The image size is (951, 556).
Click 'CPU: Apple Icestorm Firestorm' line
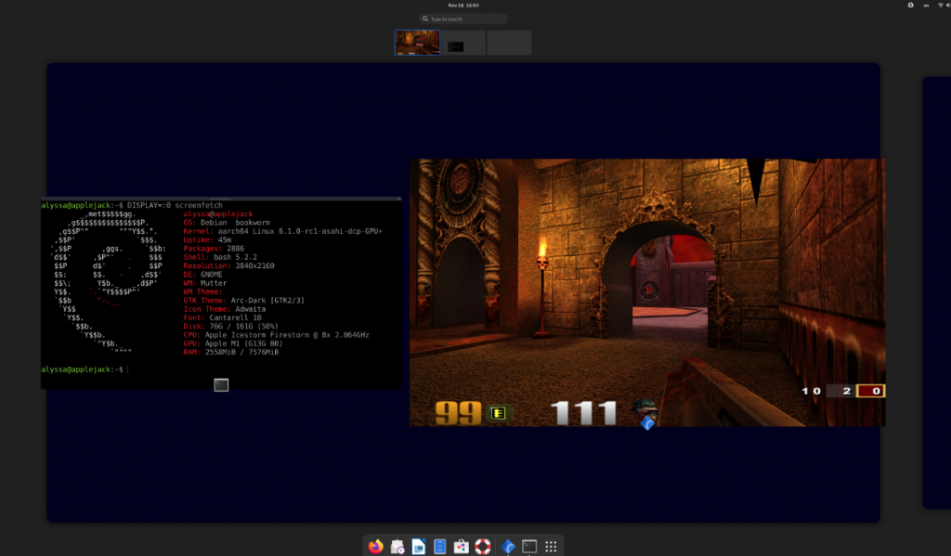tap(276, 335)
